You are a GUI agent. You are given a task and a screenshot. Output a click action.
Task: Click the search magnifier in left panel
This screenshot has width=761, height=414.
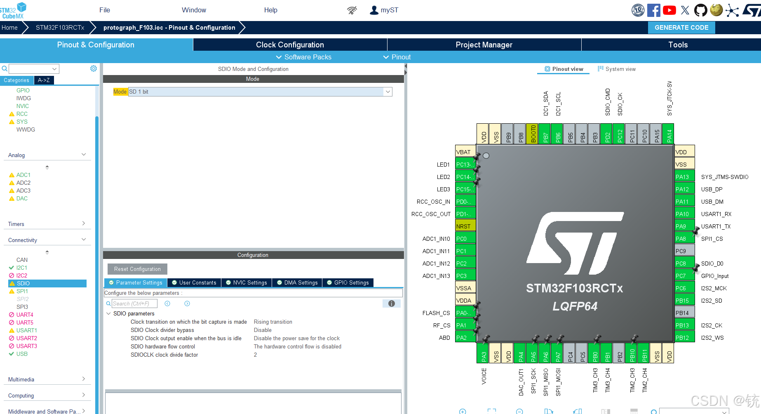pyautogui.click(x=5, y=68)
